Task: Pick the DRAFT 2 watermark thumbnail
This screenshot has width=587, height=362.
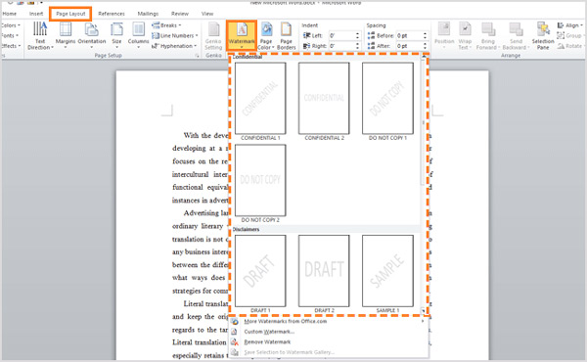Action: [324, 271]
